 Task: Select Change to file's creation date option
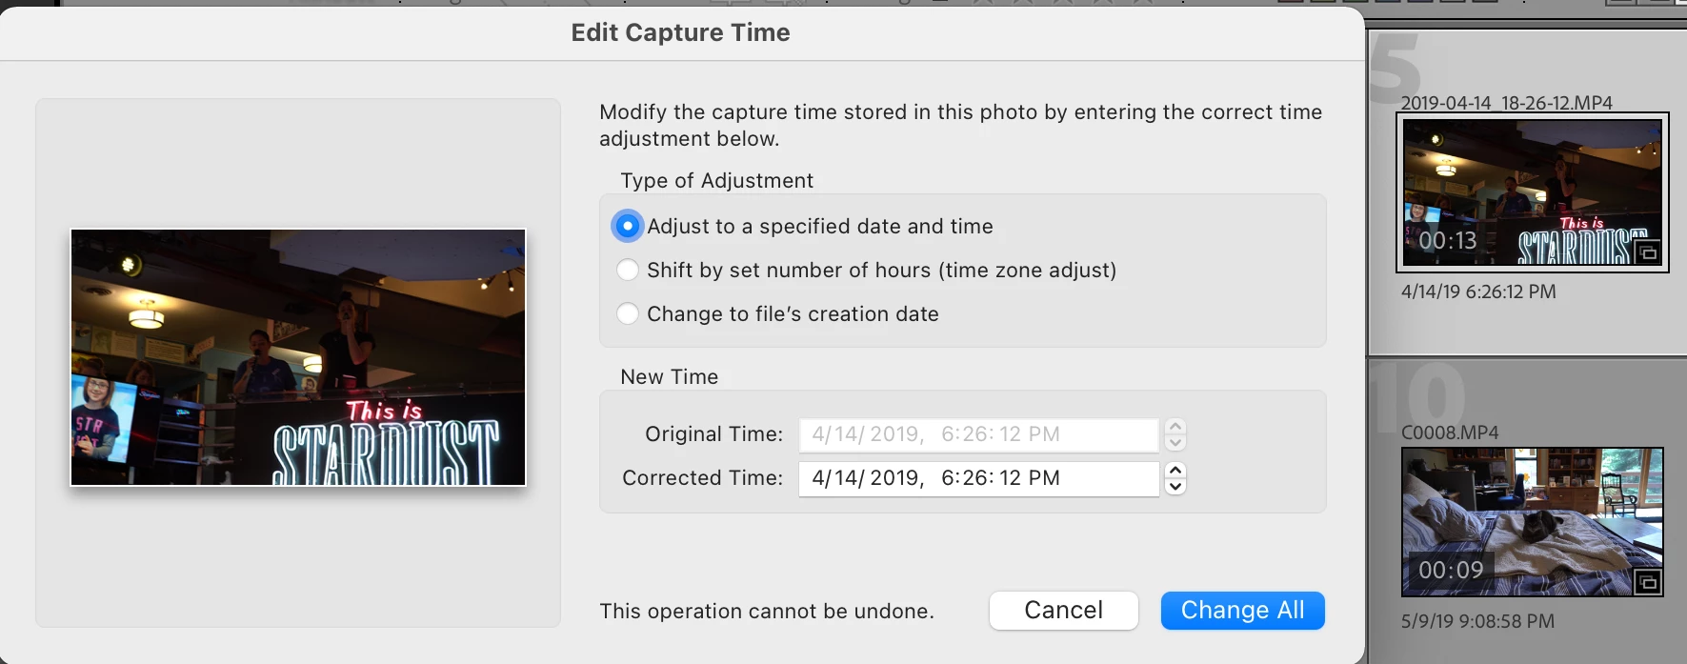coord(627,314)
